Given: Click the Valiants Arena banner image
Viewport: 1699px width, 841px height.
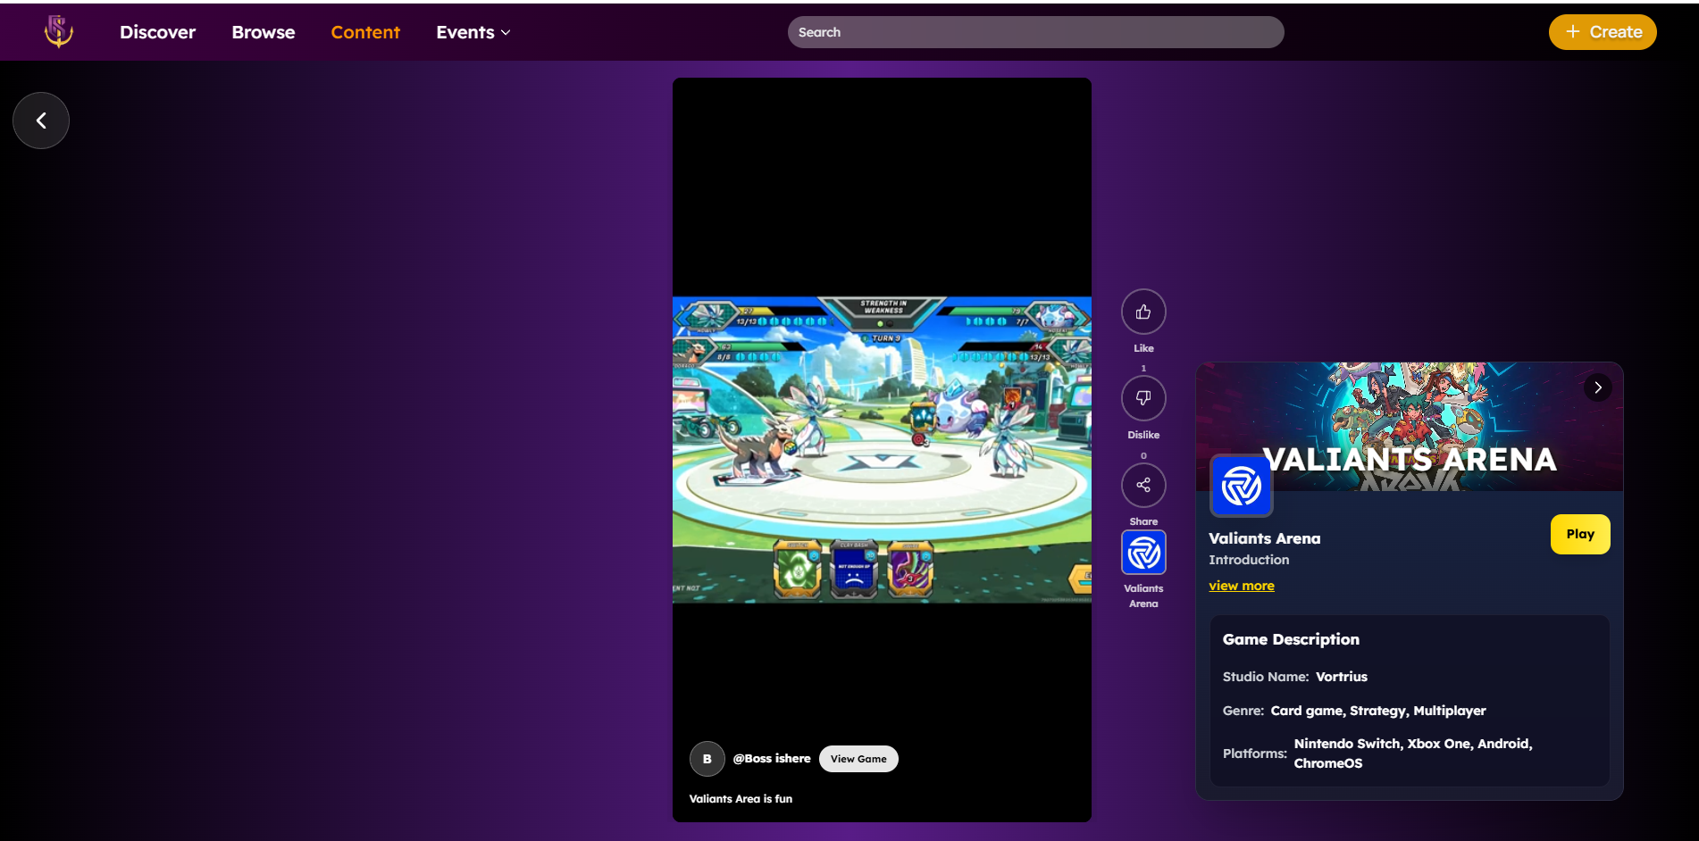Looking at the screenshot, I should [x=1410, y=427].
